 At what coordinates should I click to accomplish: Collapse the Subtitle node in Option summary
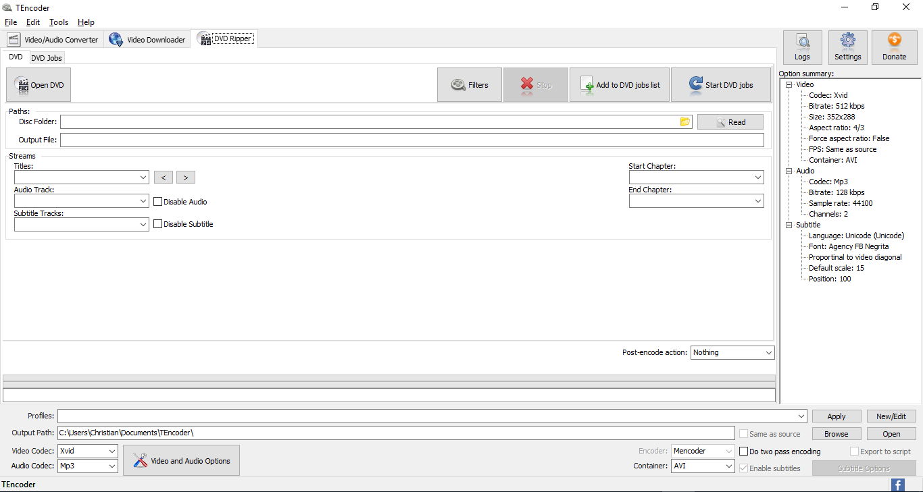789,225
